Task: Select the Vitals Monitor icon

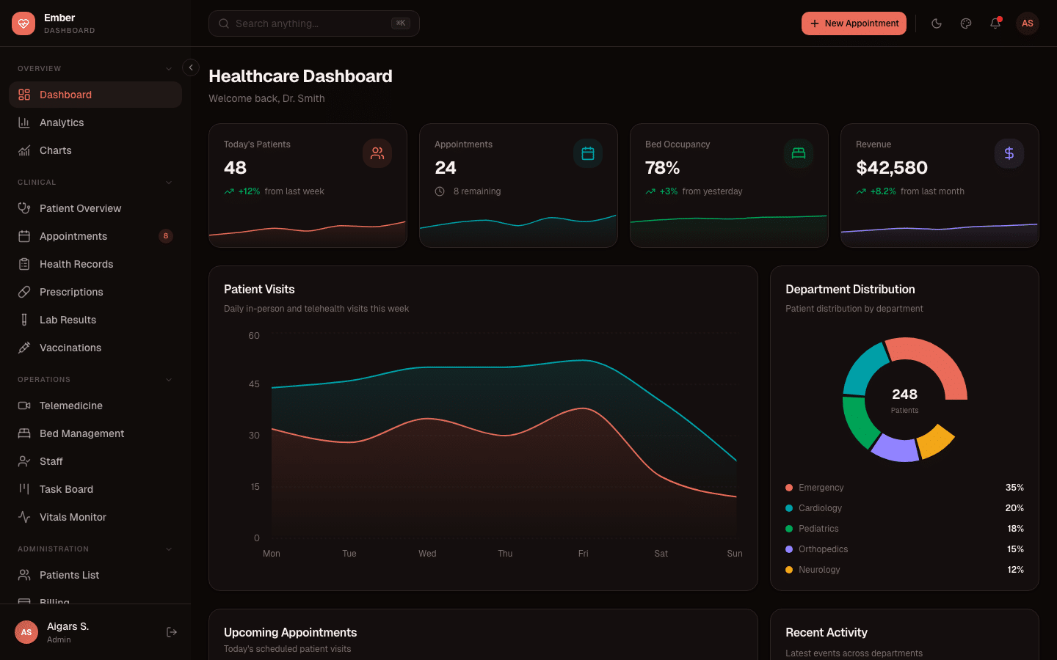Action: pyautogui.click(x=24, y=517)
